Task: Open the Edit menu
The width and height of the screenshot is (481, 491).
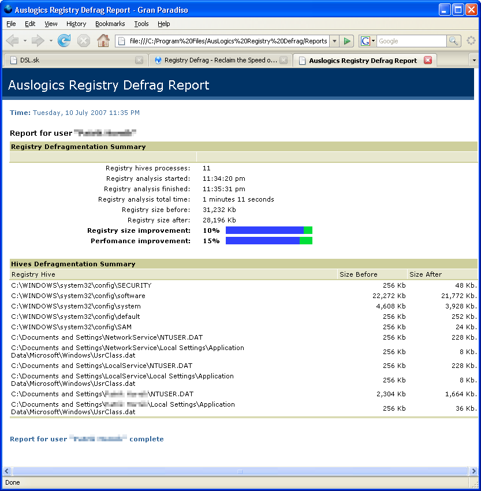Action: (30, 24)
